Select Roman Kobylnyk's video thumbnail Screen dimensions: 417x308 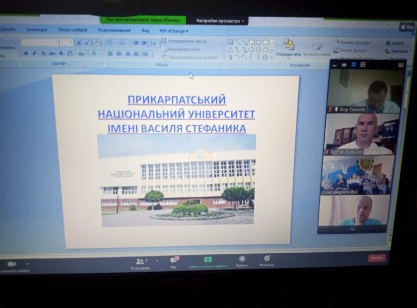(359, 133)
